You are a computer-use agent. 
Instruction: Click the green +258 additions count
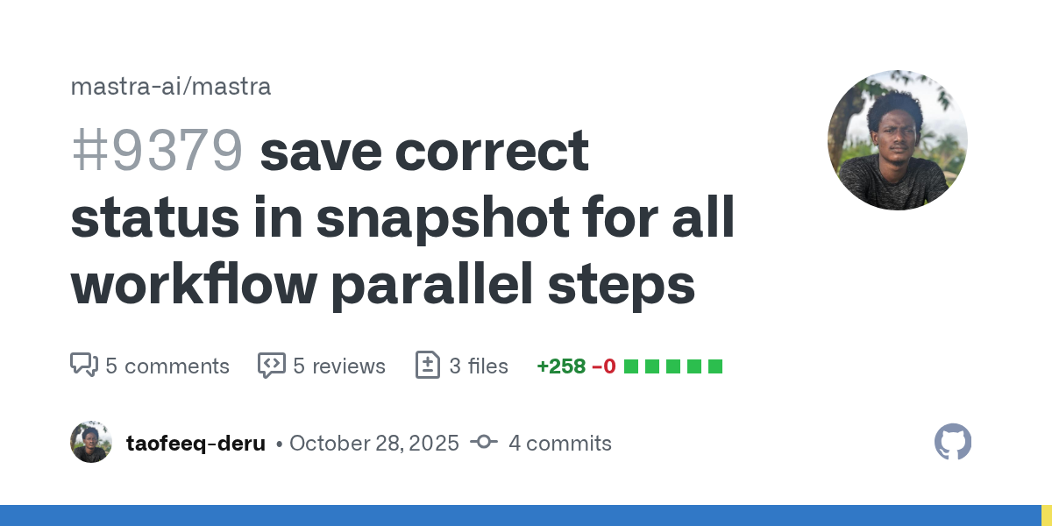(561, 366)
